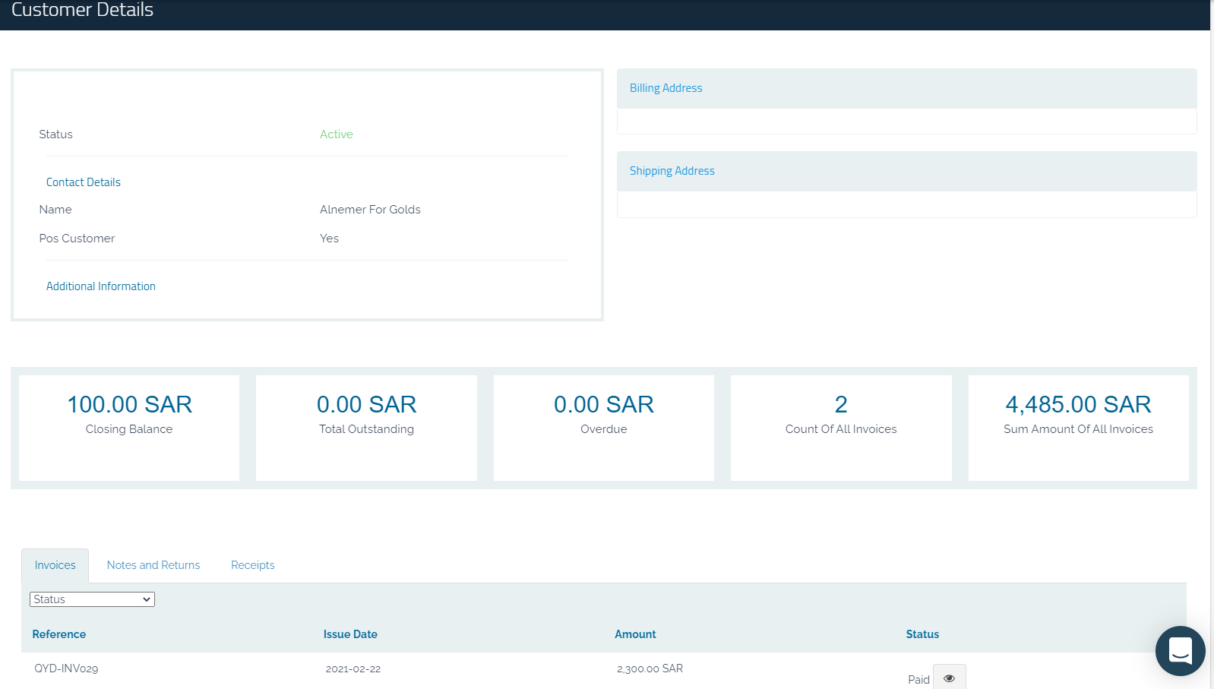Open the invoice Status filter dropdown
The image size is (1214, 689).
click(x=92, y=599)
